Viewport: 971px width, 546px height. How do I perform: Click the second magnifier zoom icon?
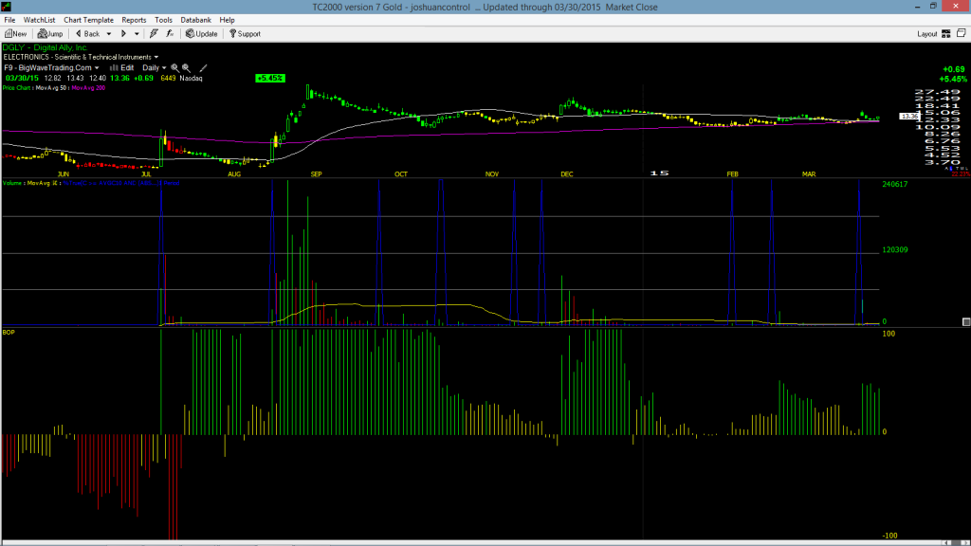coord(186,68)
